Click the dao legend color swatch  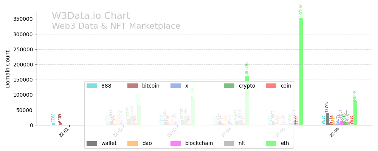point(133,143)
